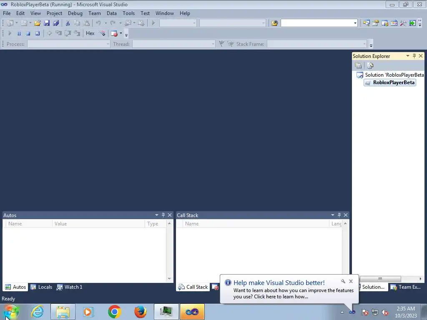Open Solution Explorer toolbar icon with magnifier

click(366, 23)
